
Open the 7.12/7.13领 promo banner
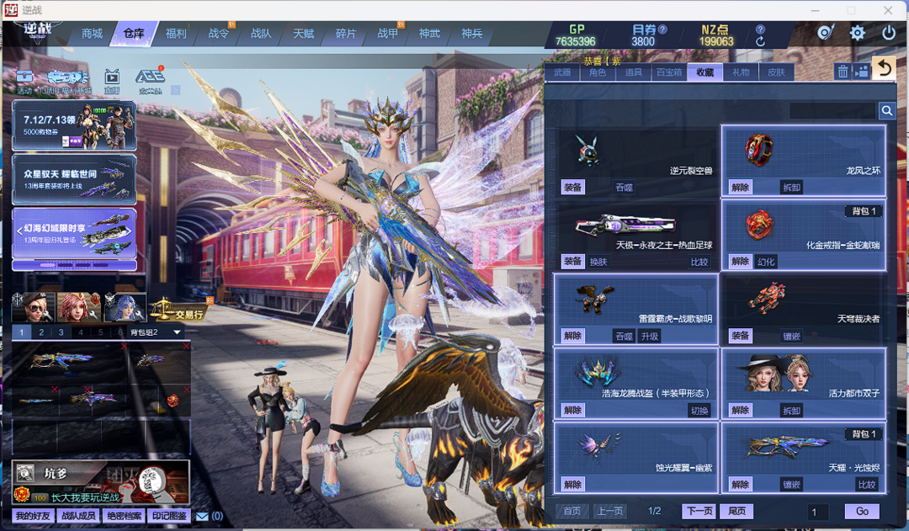click(x=74, y=125)
